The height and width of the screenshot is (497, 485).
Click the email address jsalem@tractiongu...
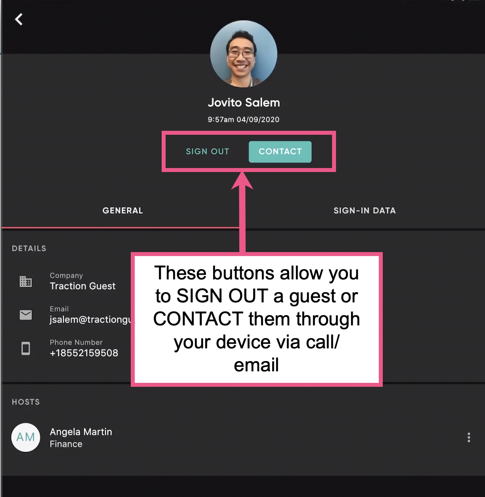(89, 319)
